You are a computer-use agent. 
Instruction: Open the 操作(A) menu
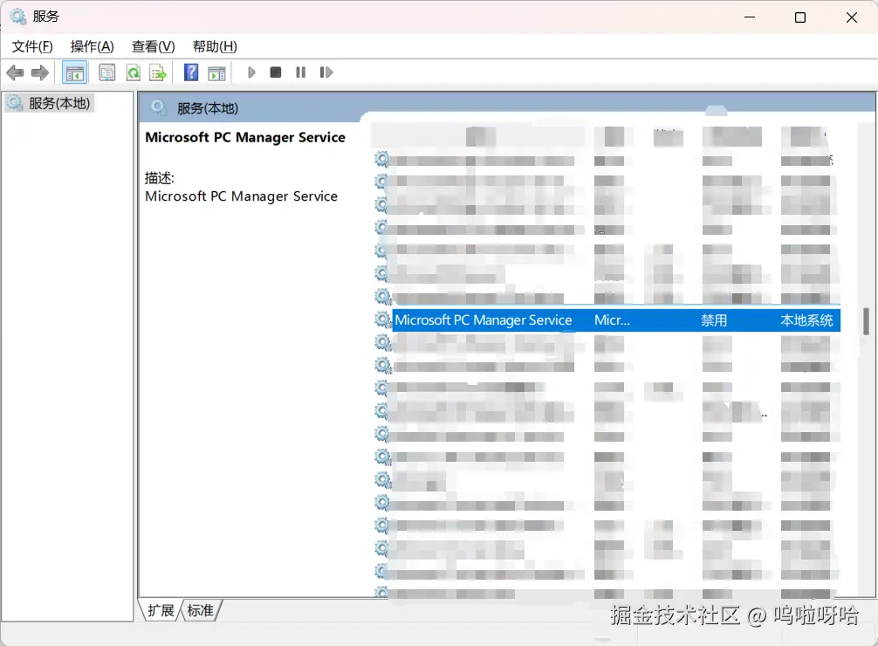(x=92, y=46)
